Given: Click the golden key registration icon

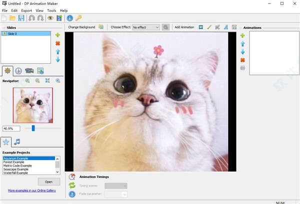Looking at the screenshot, I should 78,18.
